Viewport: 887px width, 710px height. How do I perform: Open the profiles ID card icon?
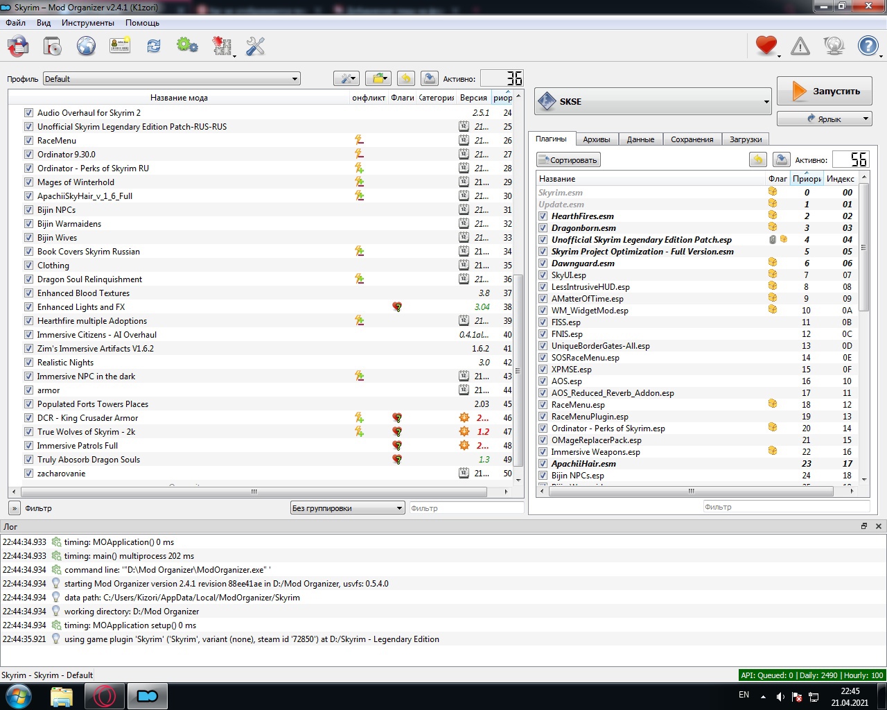120,46
